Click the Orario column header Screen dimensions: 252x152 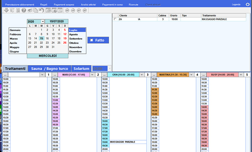pyautogui.click(x=174, y=16)
